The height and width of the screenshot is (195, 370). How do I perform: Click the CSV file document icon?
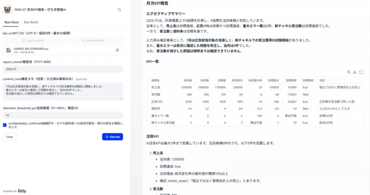click(x=8, y=50)
